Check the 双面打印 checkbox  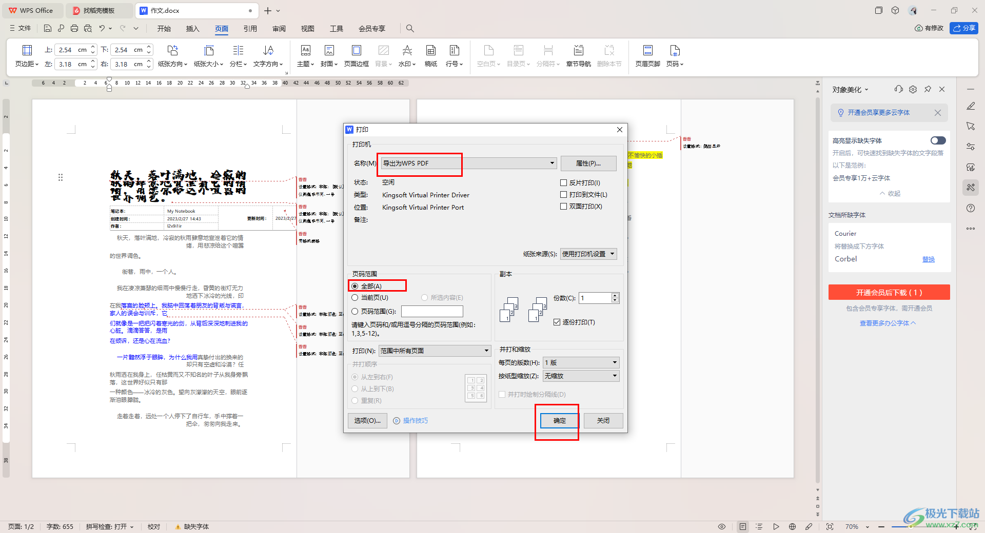[563, 206]
